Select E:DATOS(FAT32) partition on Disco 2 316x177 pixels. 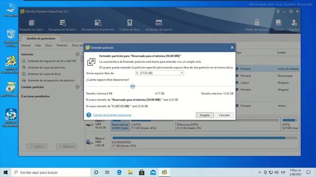tap(205, 142)
